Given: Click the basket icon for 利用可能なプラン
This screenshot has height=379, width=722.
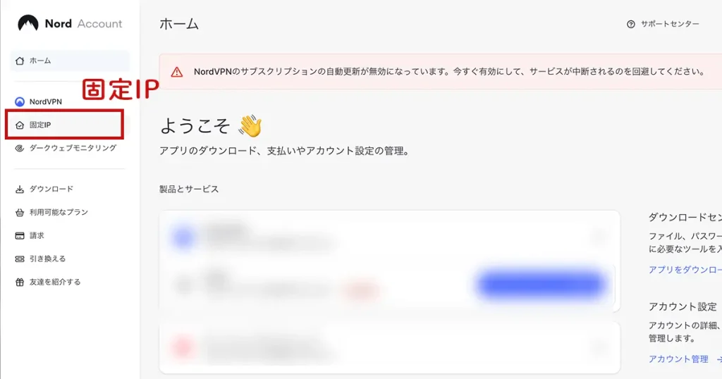Looking at the screenshot, I should coord(20,213).
